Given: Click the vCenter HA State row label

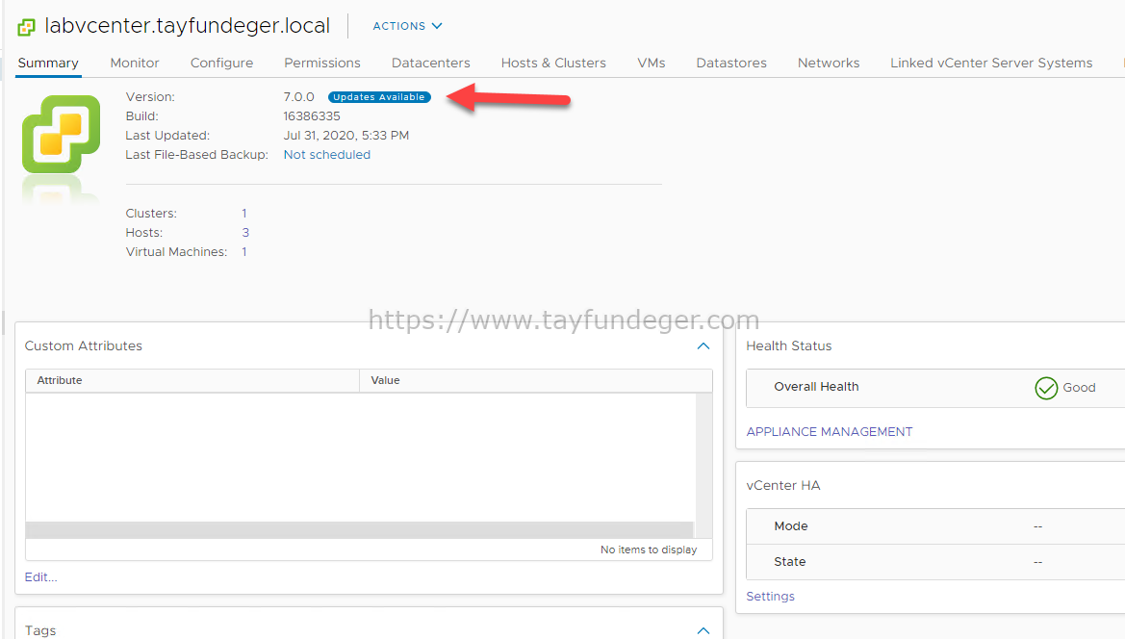Looking at the screenshot, I should (x=790, y=562).
